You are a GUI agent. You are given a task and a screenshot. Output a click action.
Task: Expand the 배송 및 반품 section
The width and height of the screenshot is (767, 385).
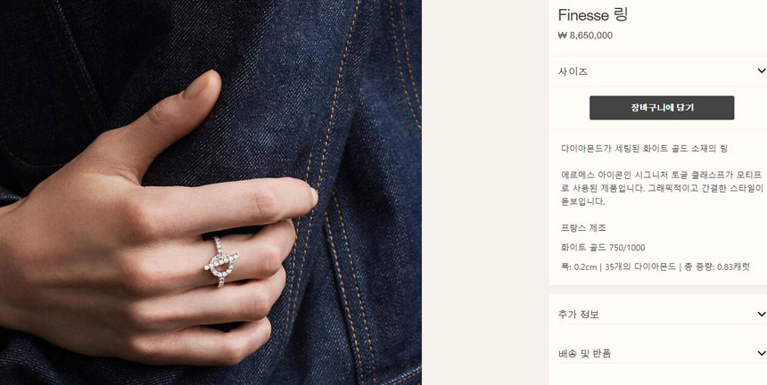658,353
